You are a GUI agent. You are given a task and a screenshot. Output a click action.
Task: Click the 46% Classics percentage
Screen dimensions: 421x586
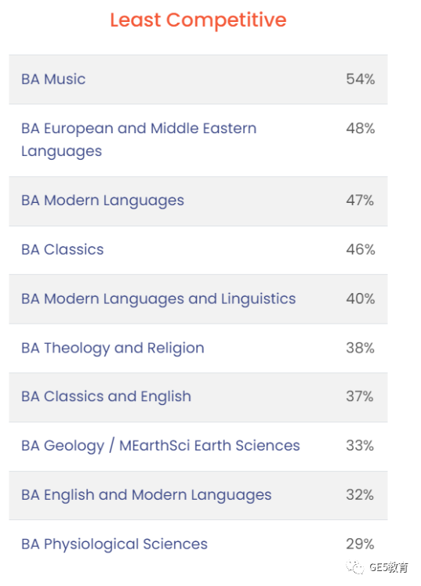pos(361,250)
